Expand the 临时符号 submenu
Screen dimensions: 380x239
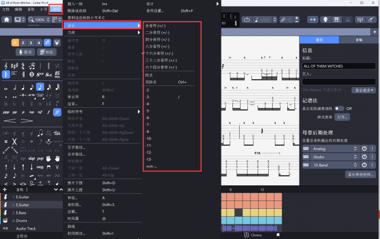(x=102, y=112)
